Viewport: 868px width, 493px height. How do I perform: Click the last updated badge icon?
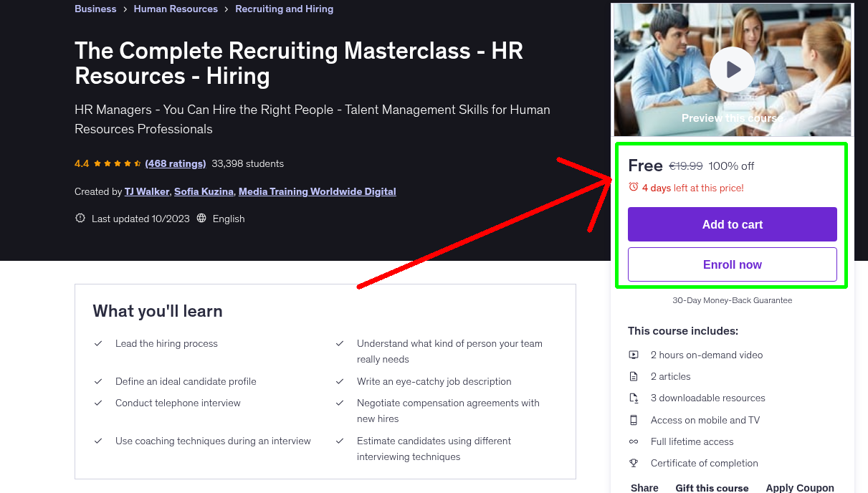tap(80, 218)
